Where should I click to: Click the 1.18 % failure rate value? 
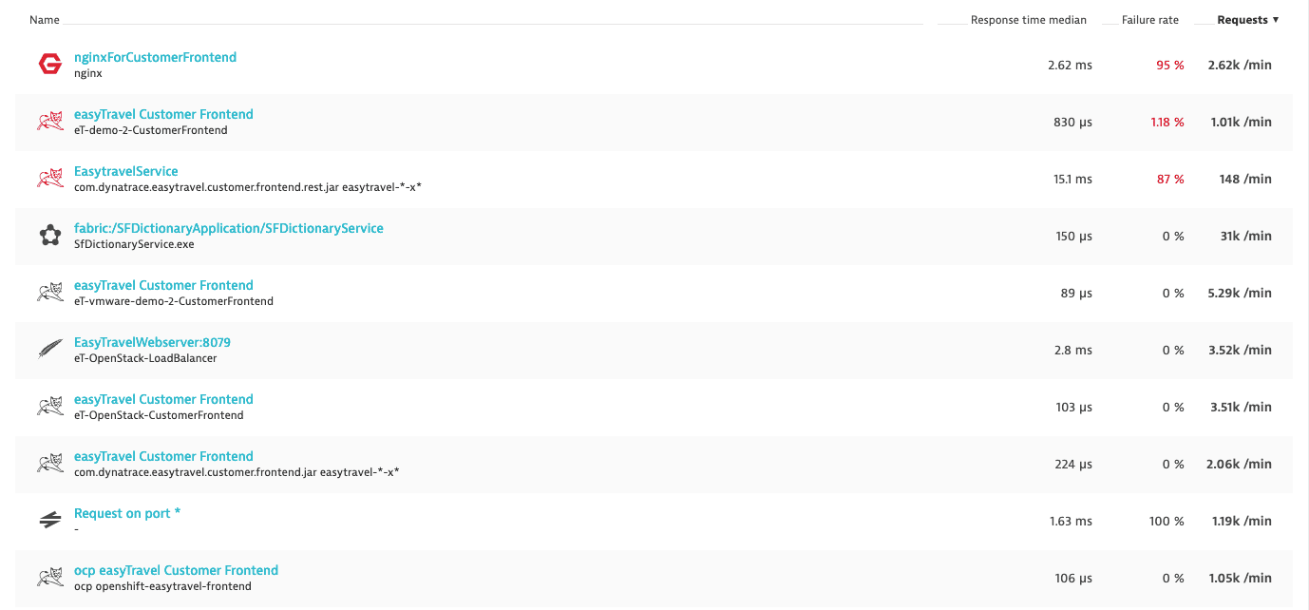[1166, 122]
